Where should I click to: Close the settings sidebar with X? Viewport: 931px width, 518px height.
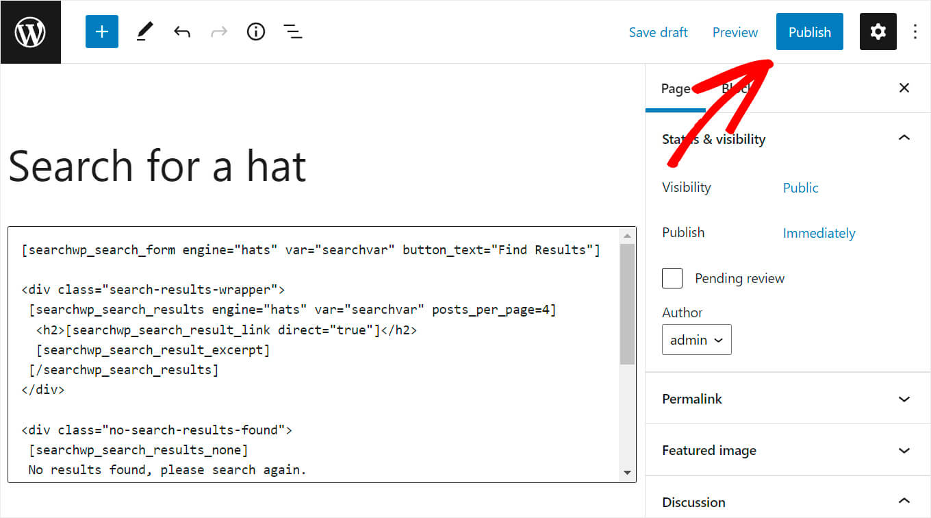tap(904, 88)
